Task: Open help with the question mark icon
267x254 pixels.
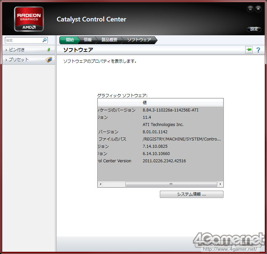Action: (x=258, y=50)
